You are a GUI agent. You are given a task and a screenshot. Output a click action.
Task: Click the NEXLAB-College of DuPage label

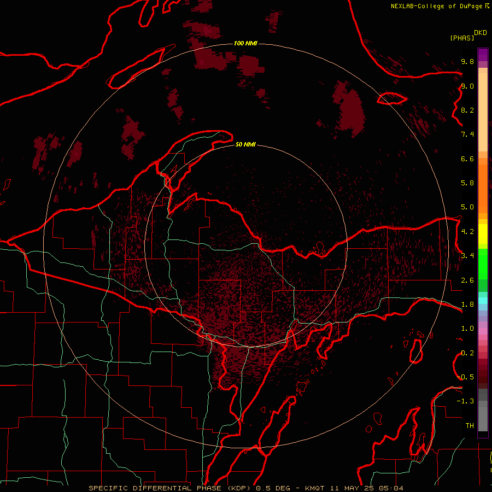437,6
